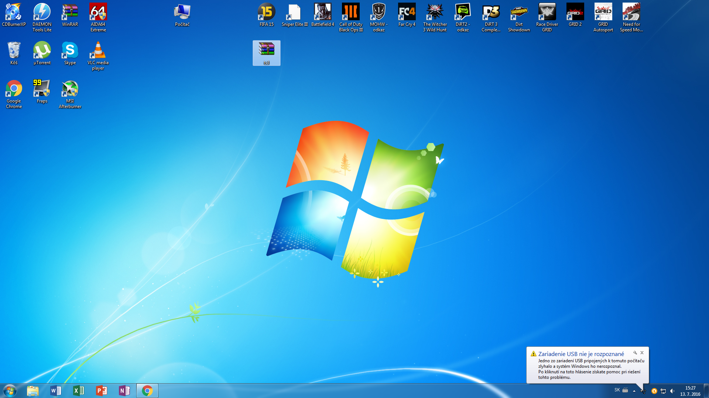Viewport: 709px width, 398px height.
Task: Select the WinRAR desktop shortcut
Action: click(x=70, y=15)
